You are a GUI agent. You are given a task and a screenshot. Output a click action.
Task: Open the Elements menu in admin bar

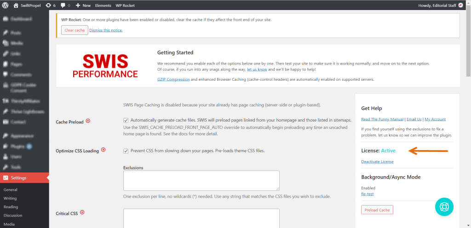(103, 6)
